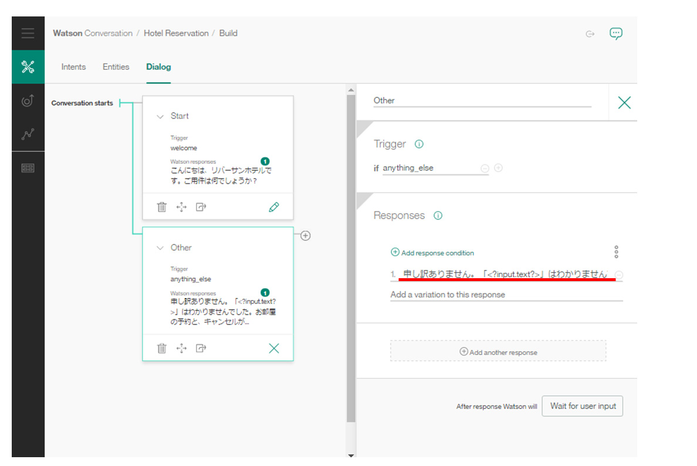Switch to the Intents tab
Viewport: 697px width, 466px height.
point(73,67)
